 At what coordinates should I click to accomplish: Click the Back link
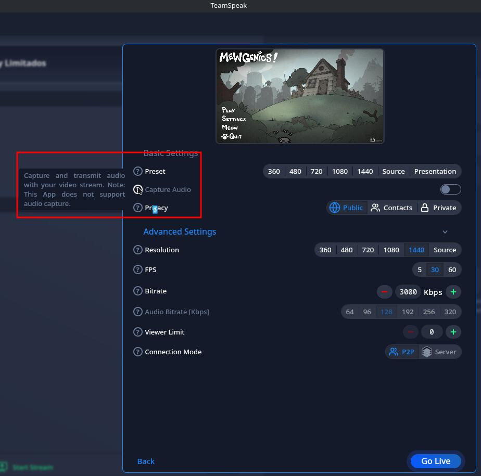point(146,461)
